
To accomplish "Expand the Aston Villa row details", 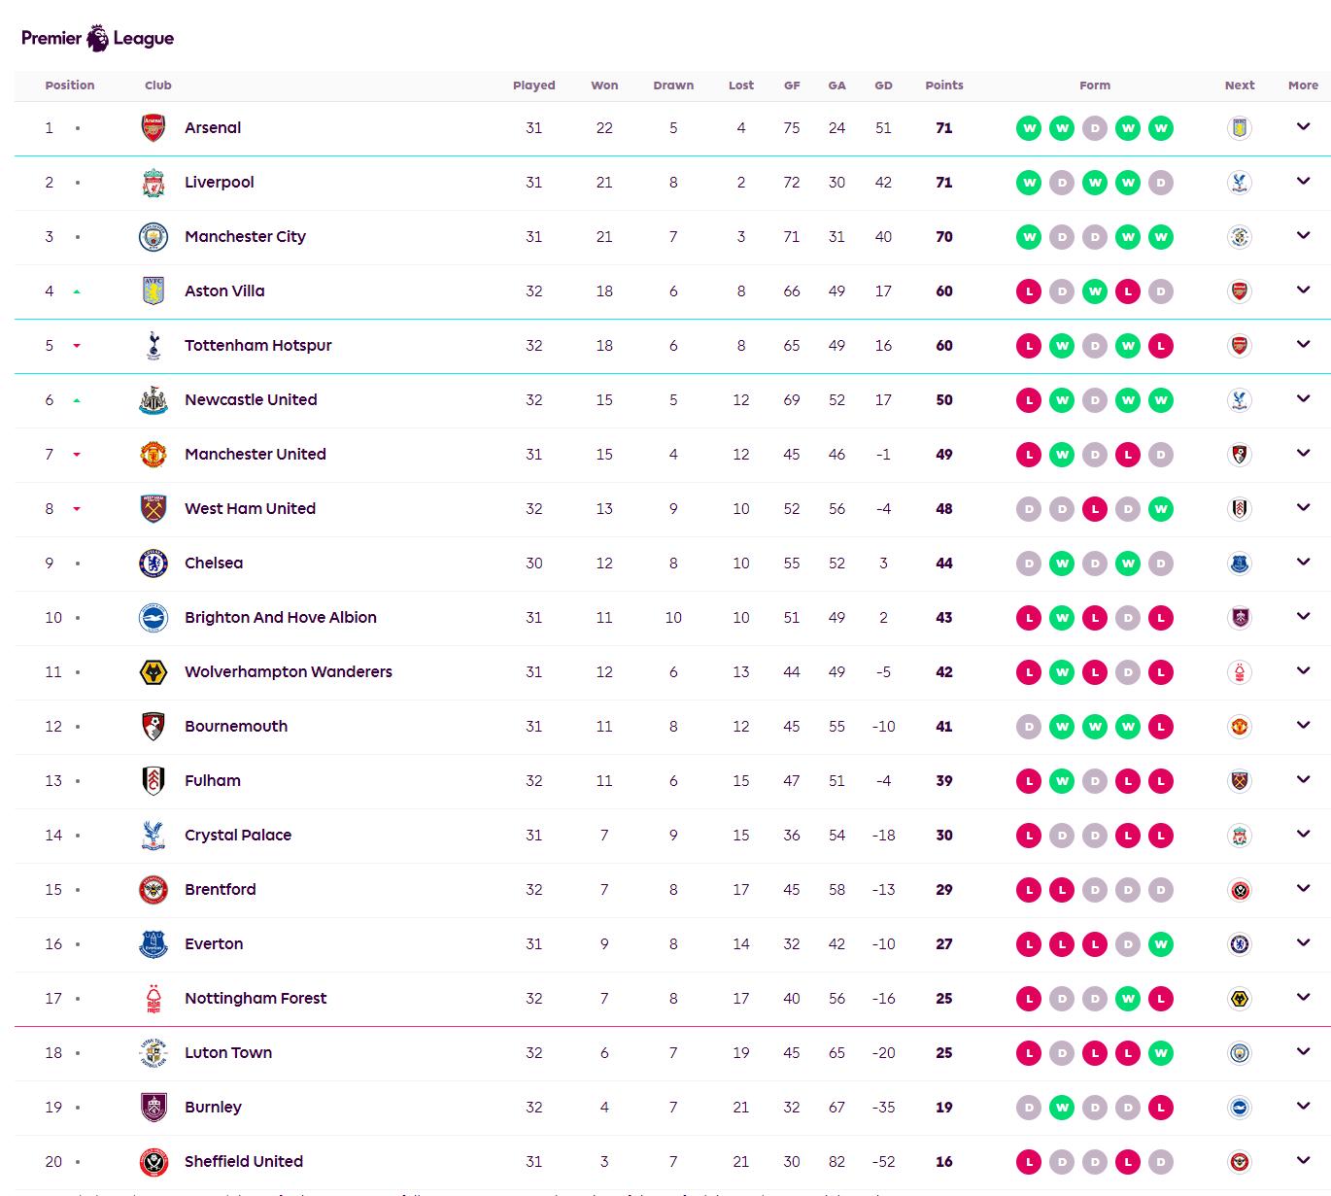I will [1304, 290].
